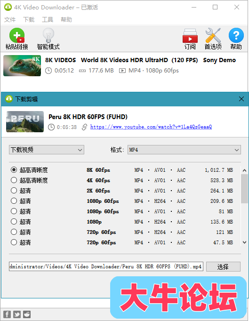Maximize the 4K Video Downloader window

point(215,7)
